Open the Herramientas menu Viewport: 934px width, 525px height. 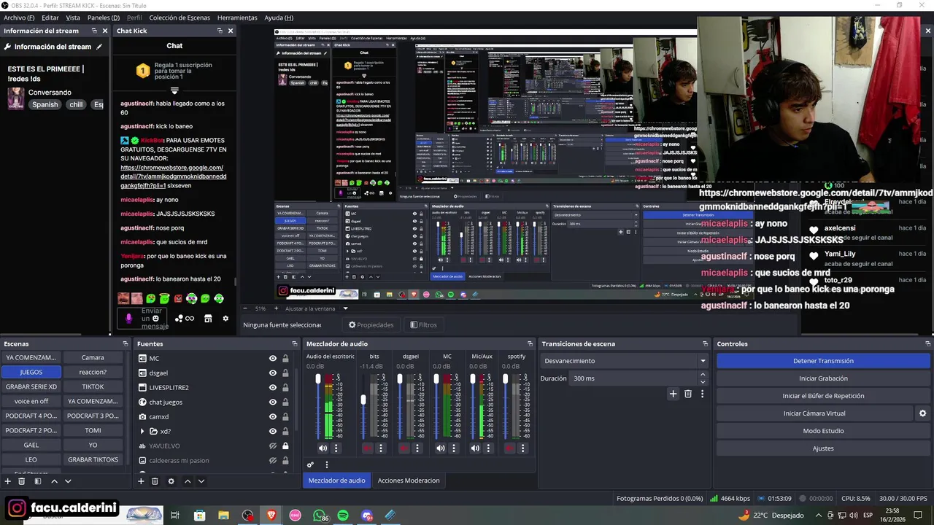pyautogui.click(x=237, y=17)
